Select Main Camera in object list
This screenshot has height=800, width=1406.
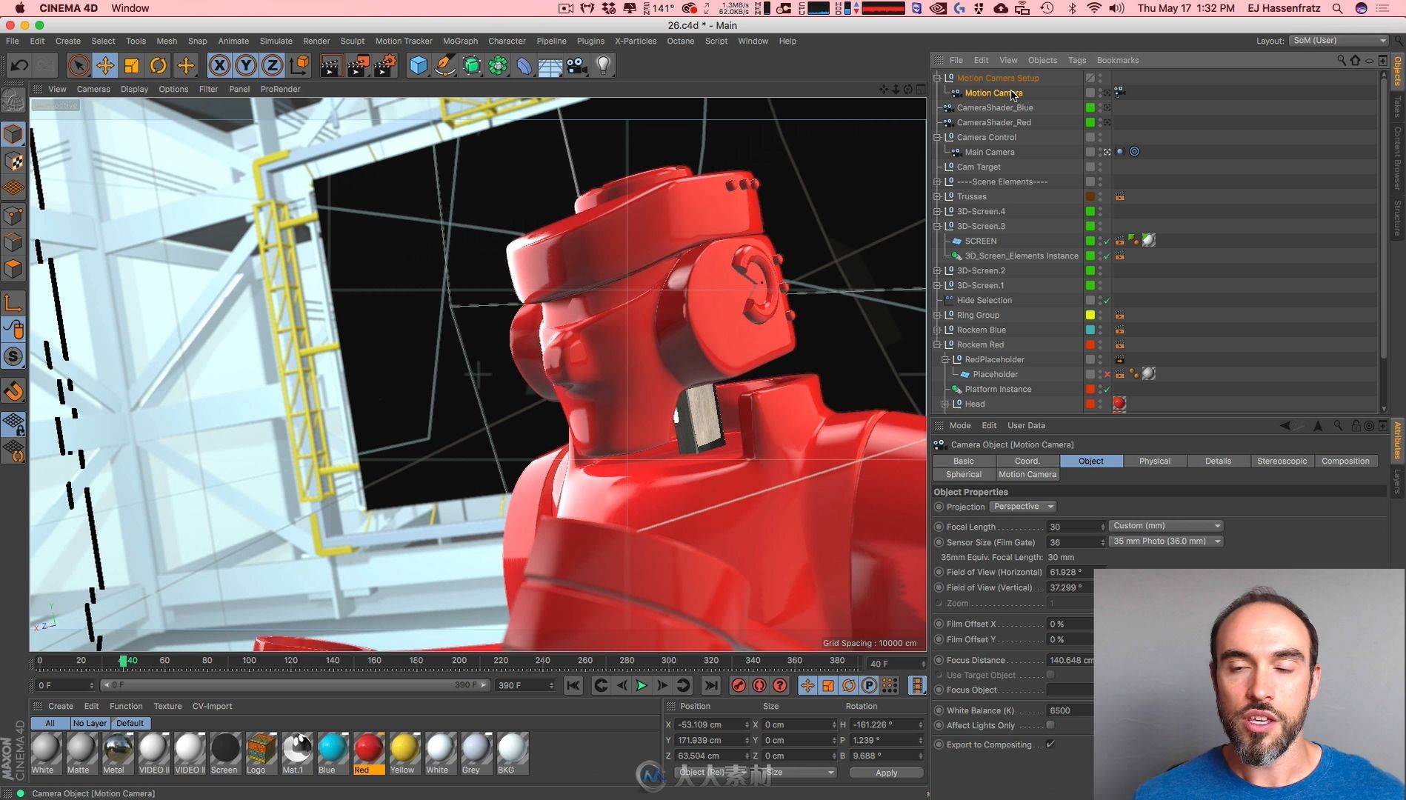pyautogui.click(x=989, y=152)
